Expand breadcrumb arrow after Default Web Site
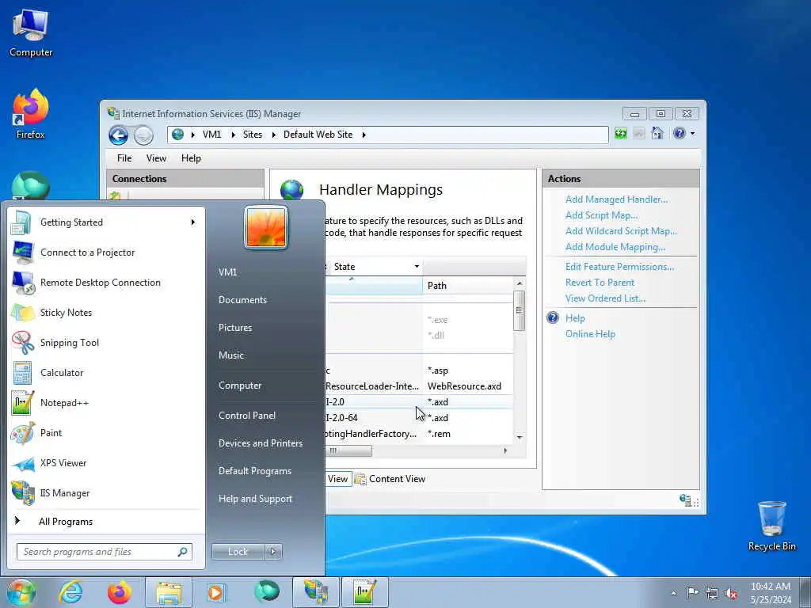The height and width of the screenshot is (608, 811). tap(364, 135)
